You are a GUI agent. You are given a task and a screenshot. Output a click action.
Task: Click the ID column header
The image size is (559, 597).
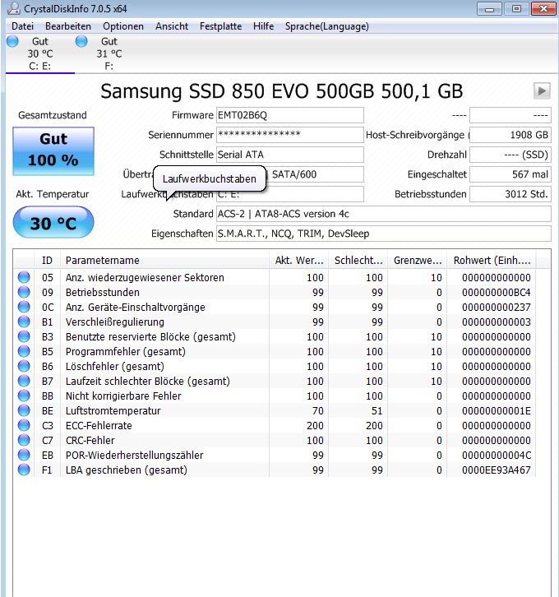point(47,261)
